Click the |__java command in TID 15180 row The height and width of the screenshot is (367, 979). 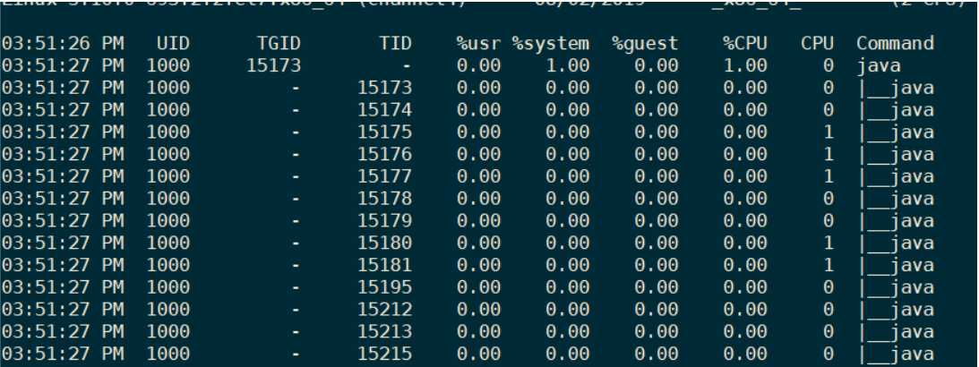click(896, 243)
